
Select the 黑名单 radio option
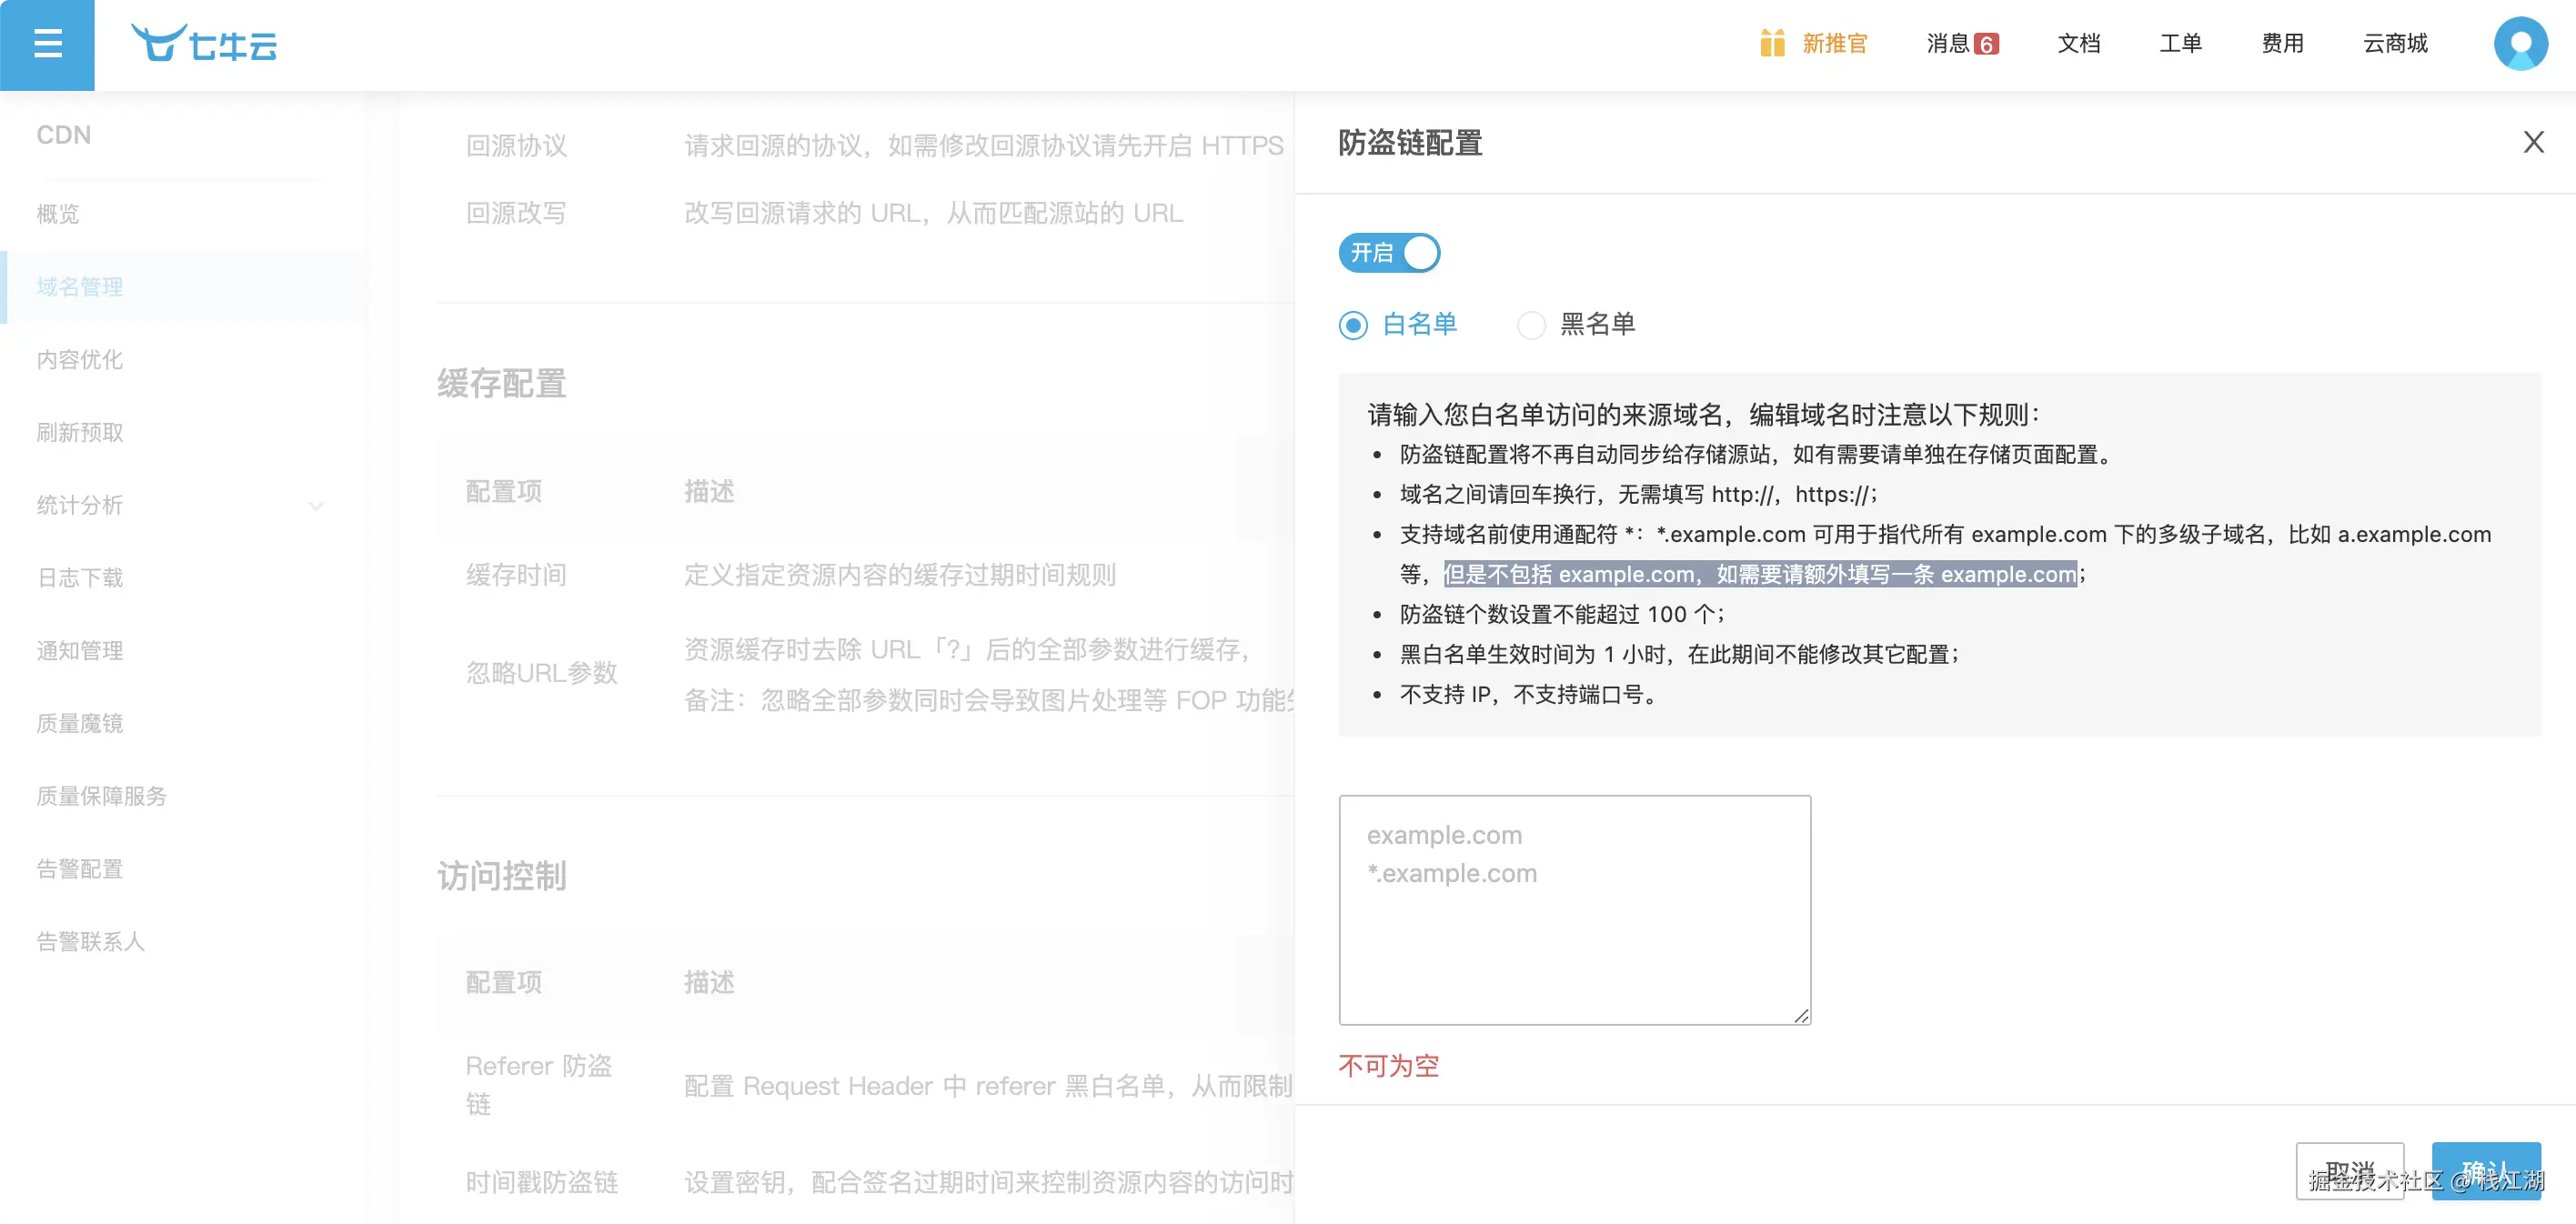click(x=1531, y=325)
